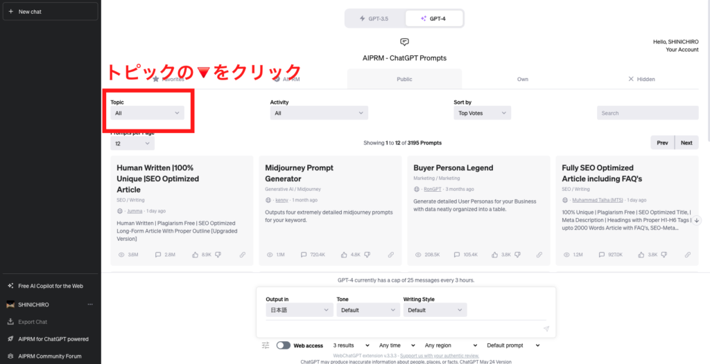Copy link of Midjourney Prompt Generator prompt
Image resolution: width=710 pixels, height=364 pixels.
point(391,255)
